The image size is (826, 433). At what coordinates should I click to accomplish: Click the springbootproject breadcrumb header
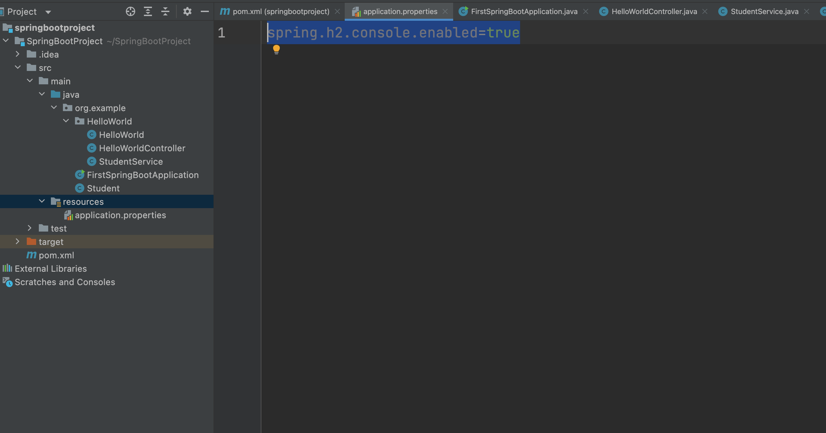(55, 27)
